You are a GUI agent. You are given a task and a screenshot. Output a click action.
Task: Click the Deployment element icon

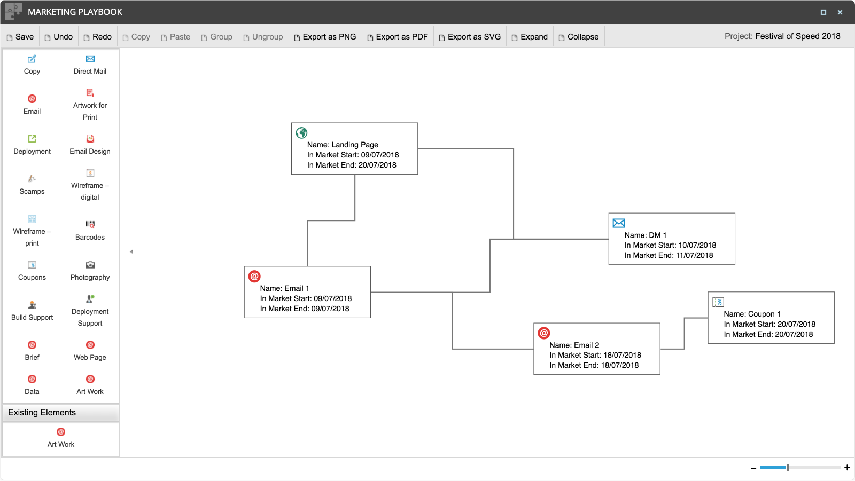(32, 139)
